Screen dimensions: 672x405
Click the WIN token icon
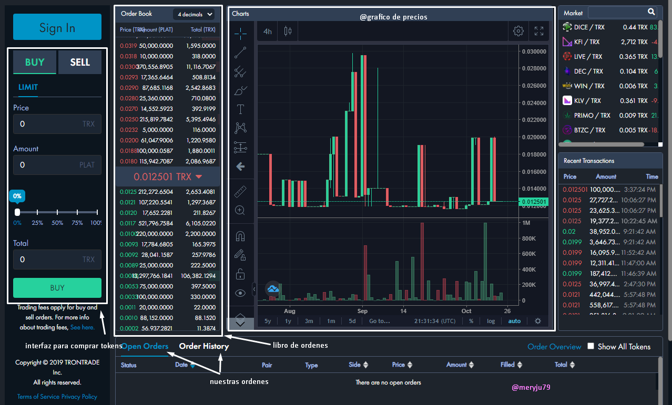tap(567, 86)
